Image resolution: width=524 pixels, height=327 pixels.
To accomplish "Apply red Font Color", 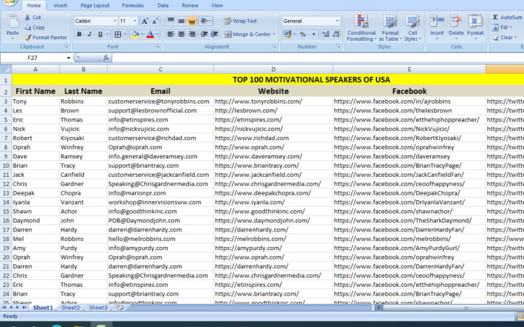I will click(x=150, y=34).
